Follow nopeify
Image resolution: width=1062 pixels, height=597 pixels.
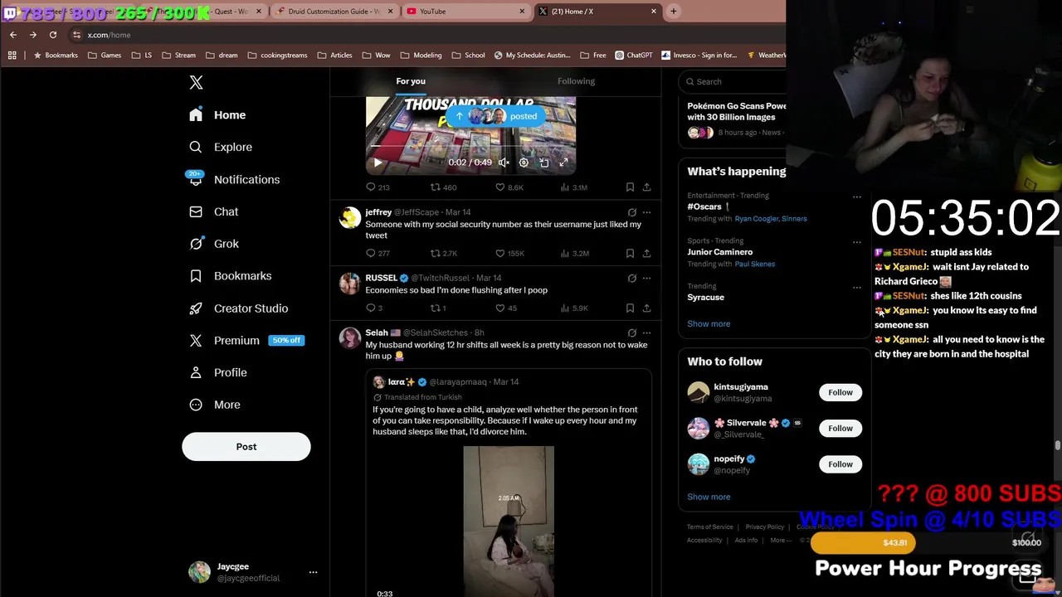click(840, 464)
